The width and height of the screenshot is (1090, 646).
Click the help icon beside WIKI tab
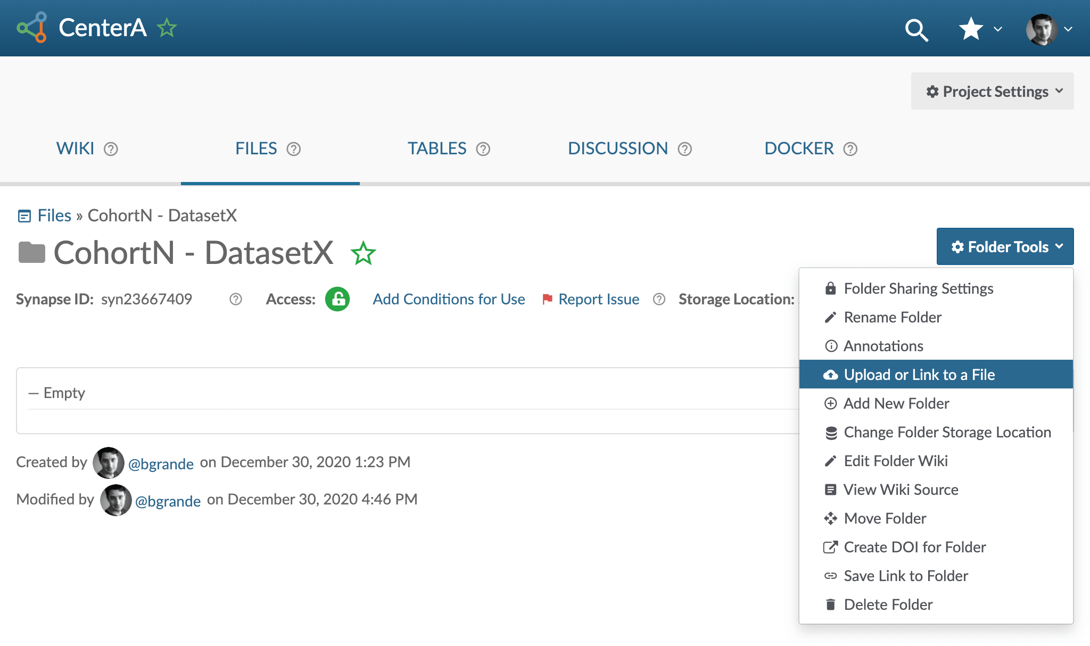pyautogui.click(x=111, y=149)
